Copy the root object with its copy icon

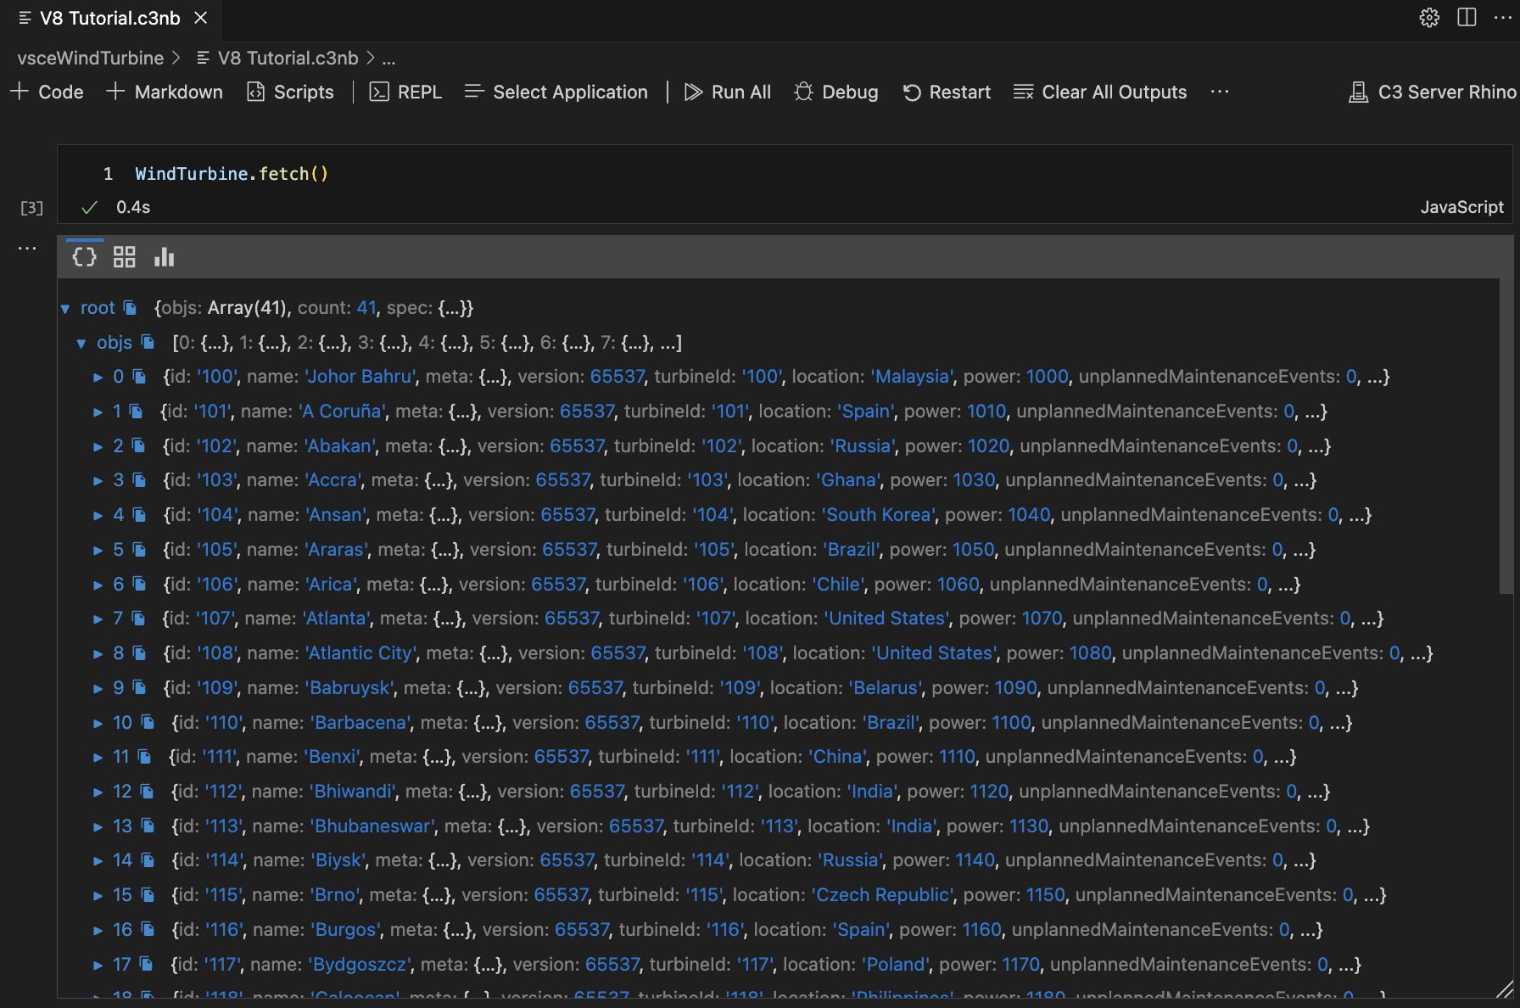coord(130,308)
